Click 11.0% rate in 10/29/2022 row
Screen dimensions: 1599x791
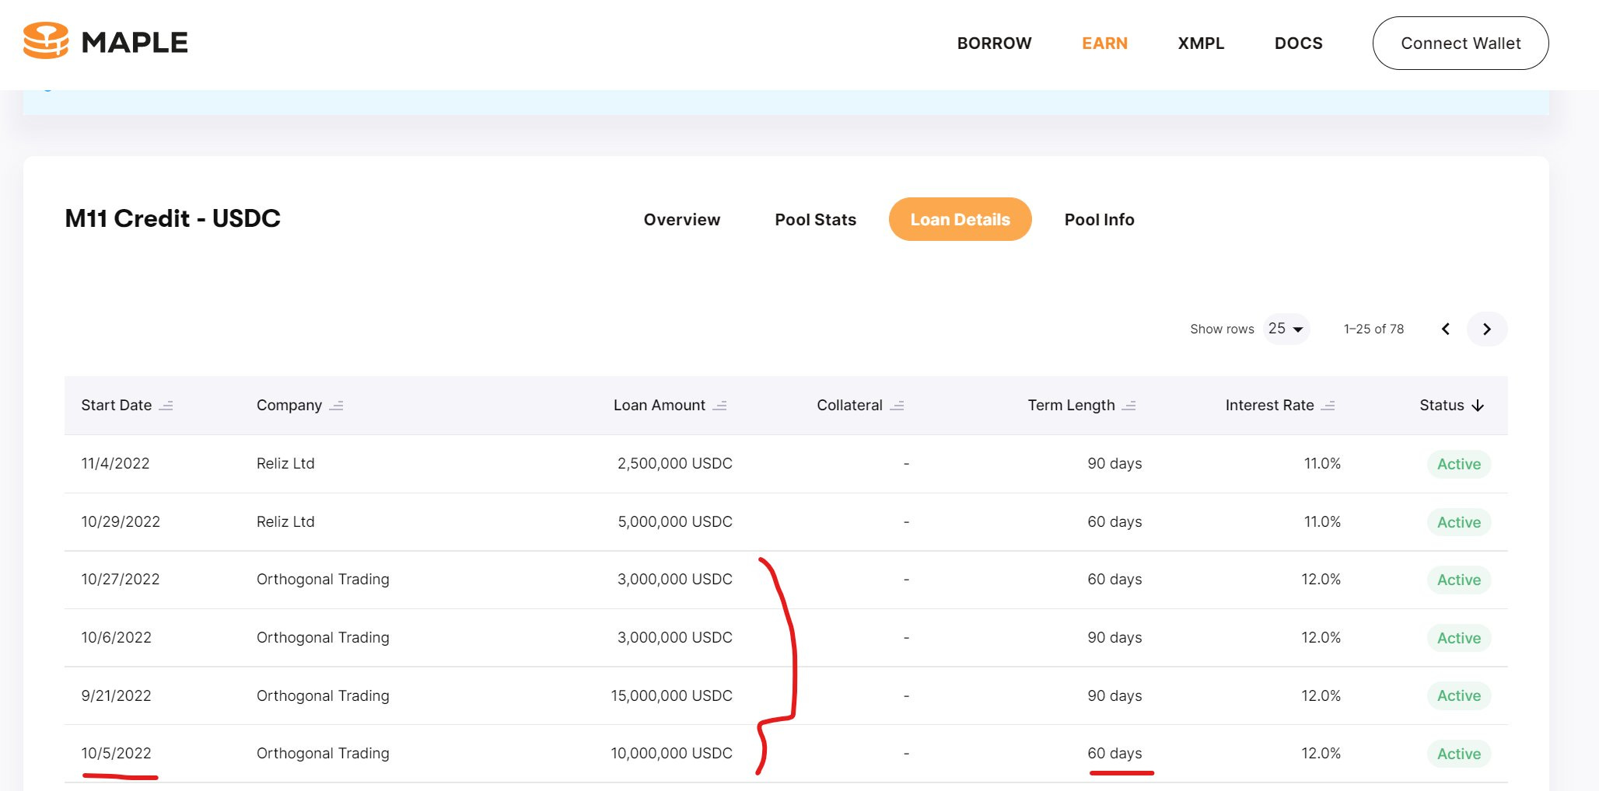click(1322, 521)
